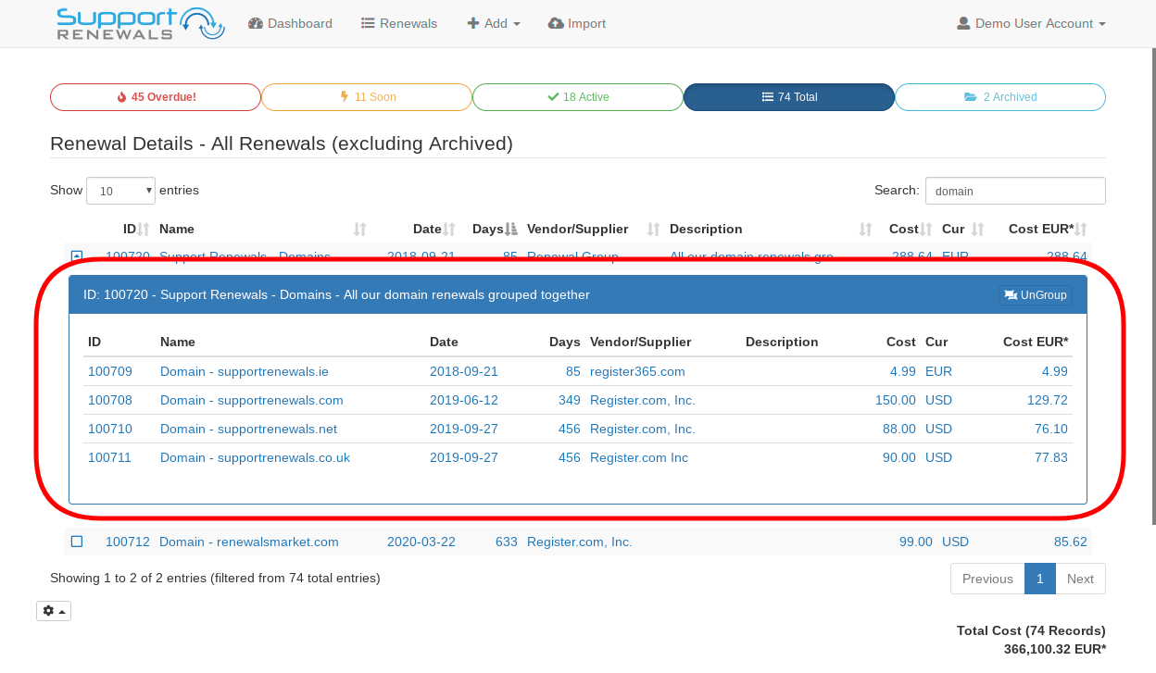
Task: Open Domain - supportrenewals.ie link
Action: (x=245, y=371)
